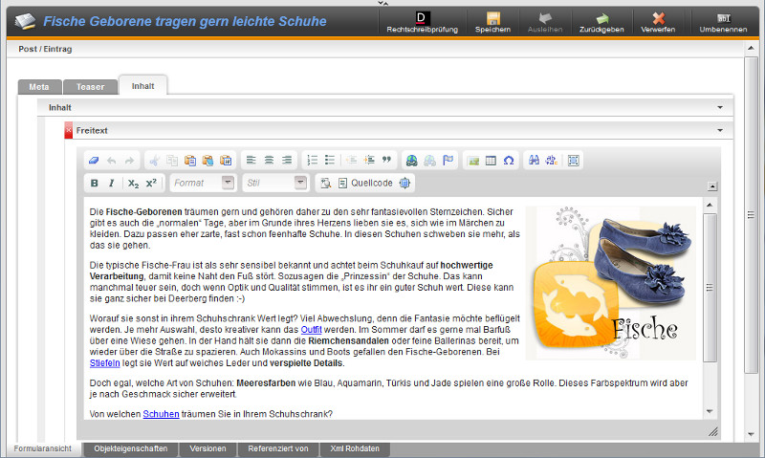The height and width of the screenshot is (458, 765).
Task: Toggle italic formatting
Action: [111, 183]
